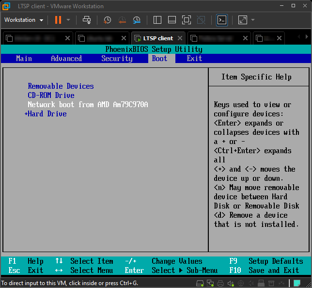Image resolution: width=312 pixels, height=288 pixels.
Task: Click the hard disk status icon
Action: click(x=200, y=283)
